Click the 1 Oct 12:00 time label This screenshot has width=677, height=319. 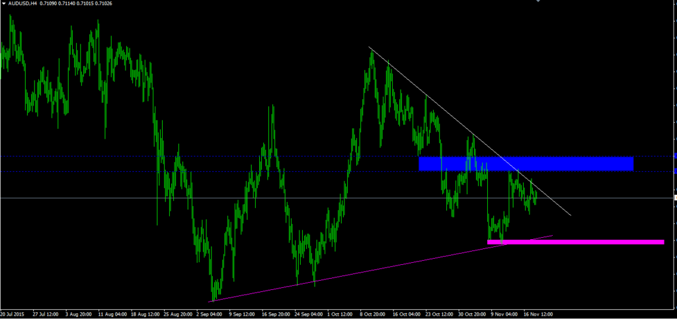pyautogui.click(x=342, y=314)
